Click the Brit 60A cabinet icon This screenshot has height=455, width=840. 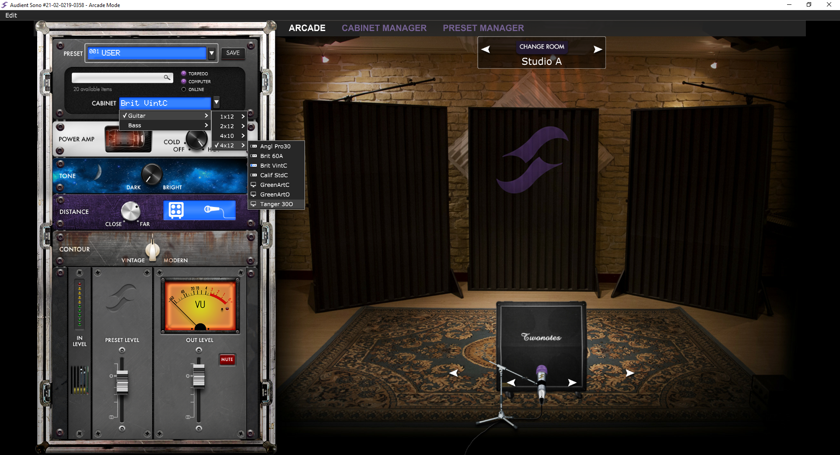(253, 156)
